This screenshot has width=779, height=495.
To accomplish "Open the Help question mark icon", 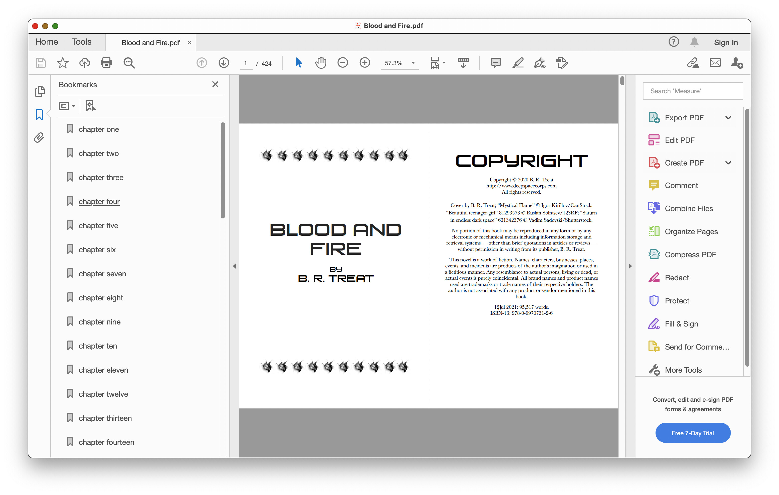I will point(674,42).
